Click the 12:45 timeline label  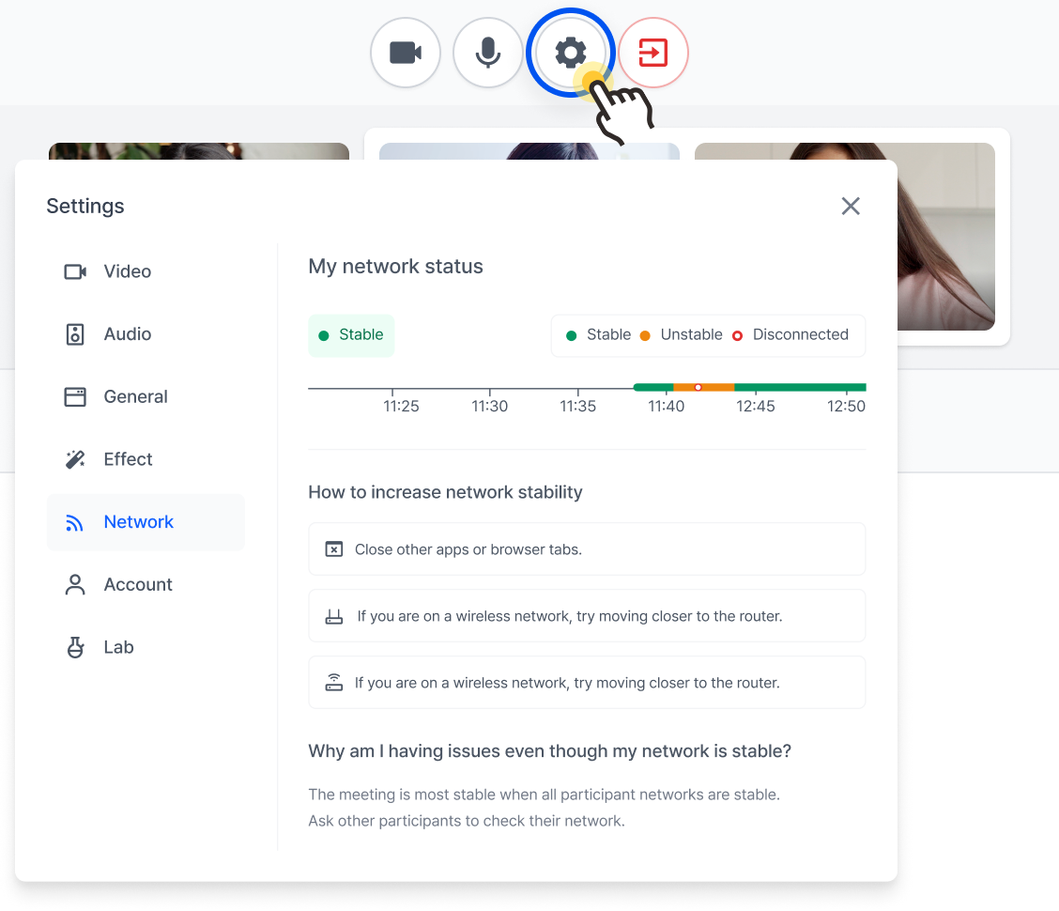[x=756, y=406]
